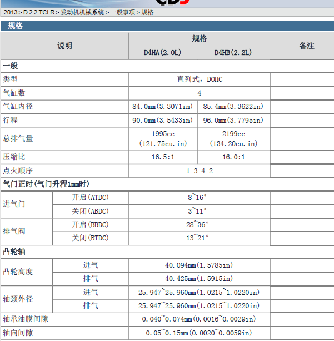This screenshot has width=334, height=341.
Task: Select the D4HA(2.0L) column header
Action: coord(162,53)
